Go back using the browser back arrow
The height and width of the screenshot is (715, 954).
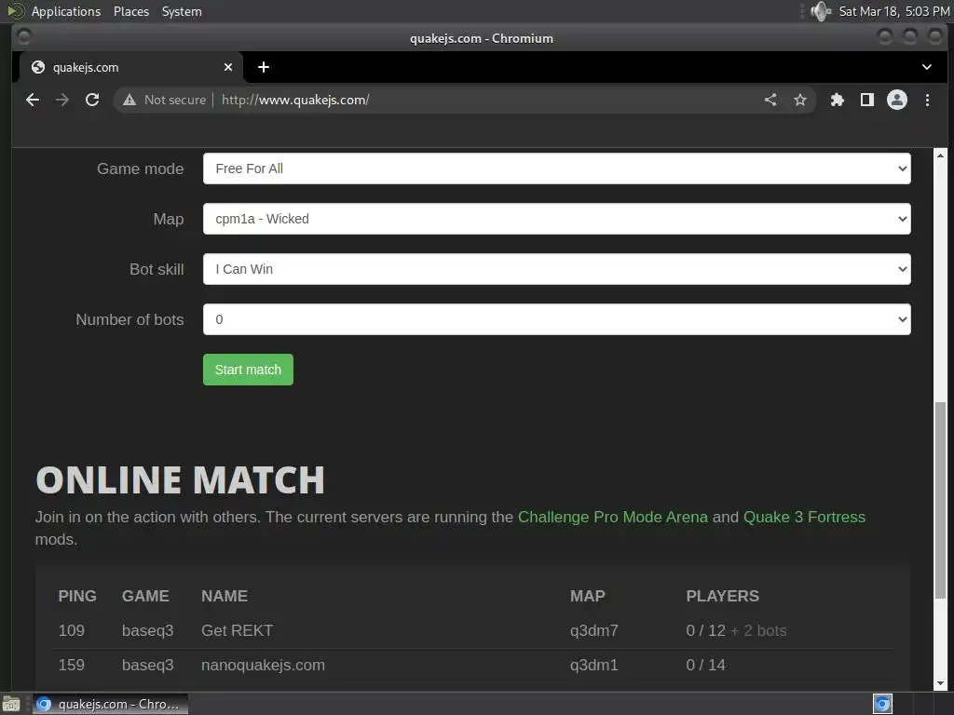(33, 100)
